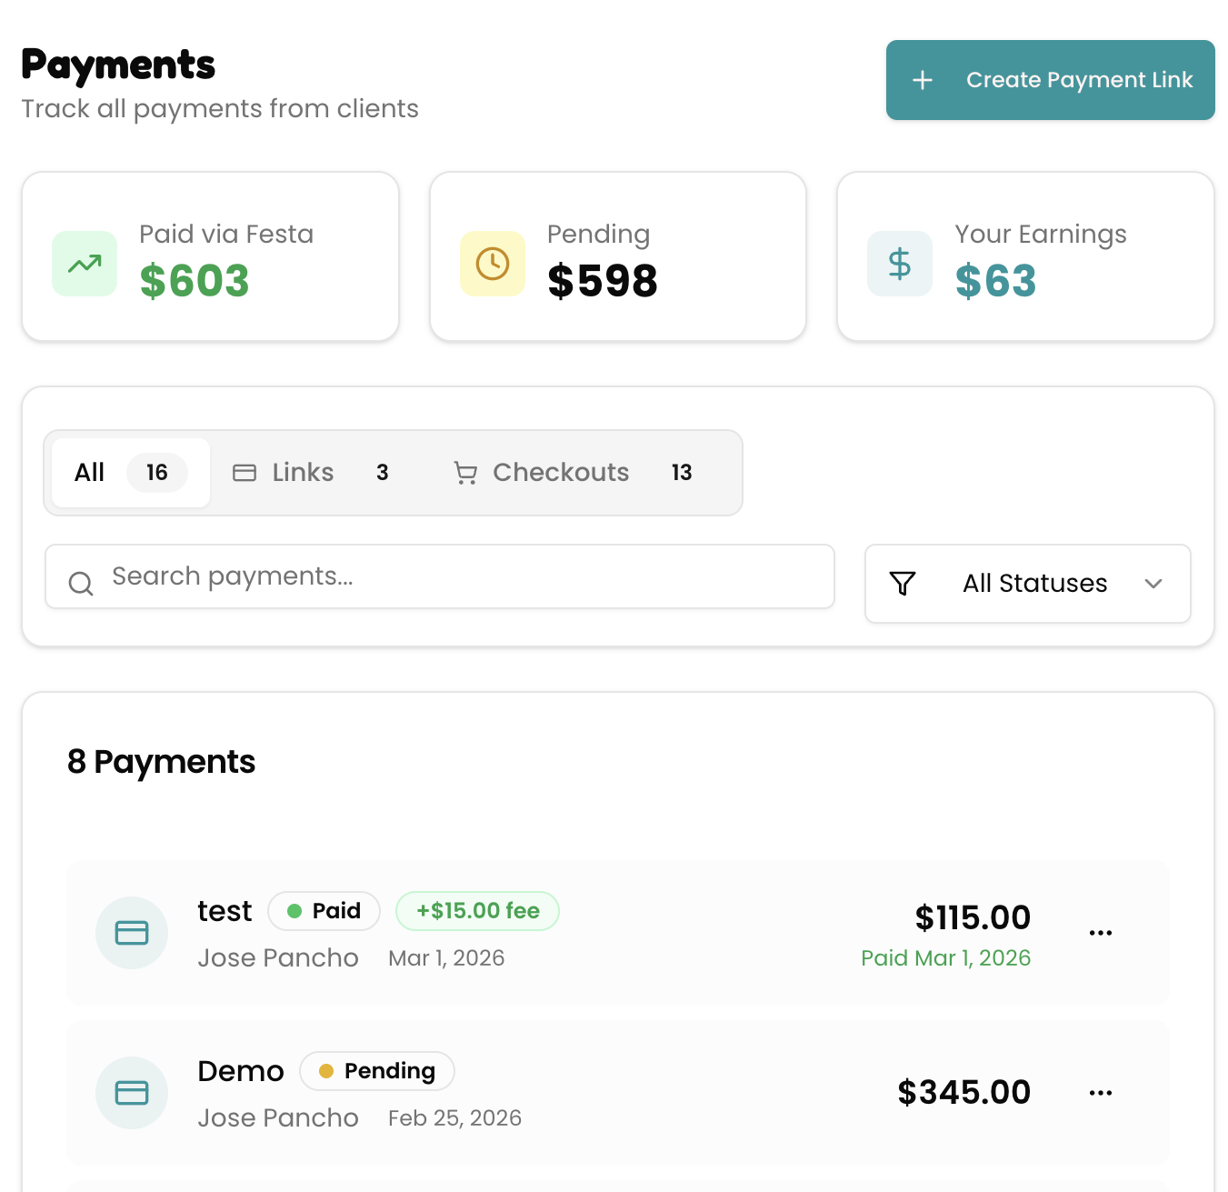Click the dollar sign icon on Your Earnings card
Viewport: 1228px width, 1192px height.
[x=899, y=264]
